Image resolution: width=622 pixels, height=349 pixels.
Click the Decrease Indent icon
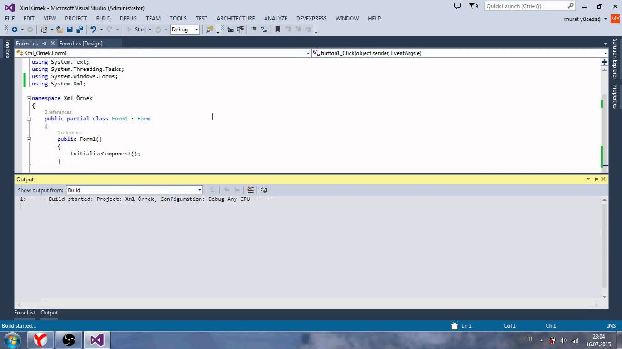click(x=231, y=30)
